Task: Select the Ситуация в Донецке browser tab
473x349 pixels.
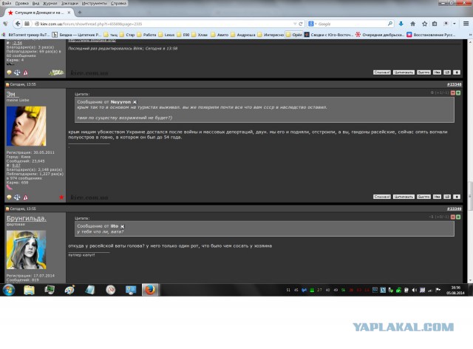Action: [39, 13]
